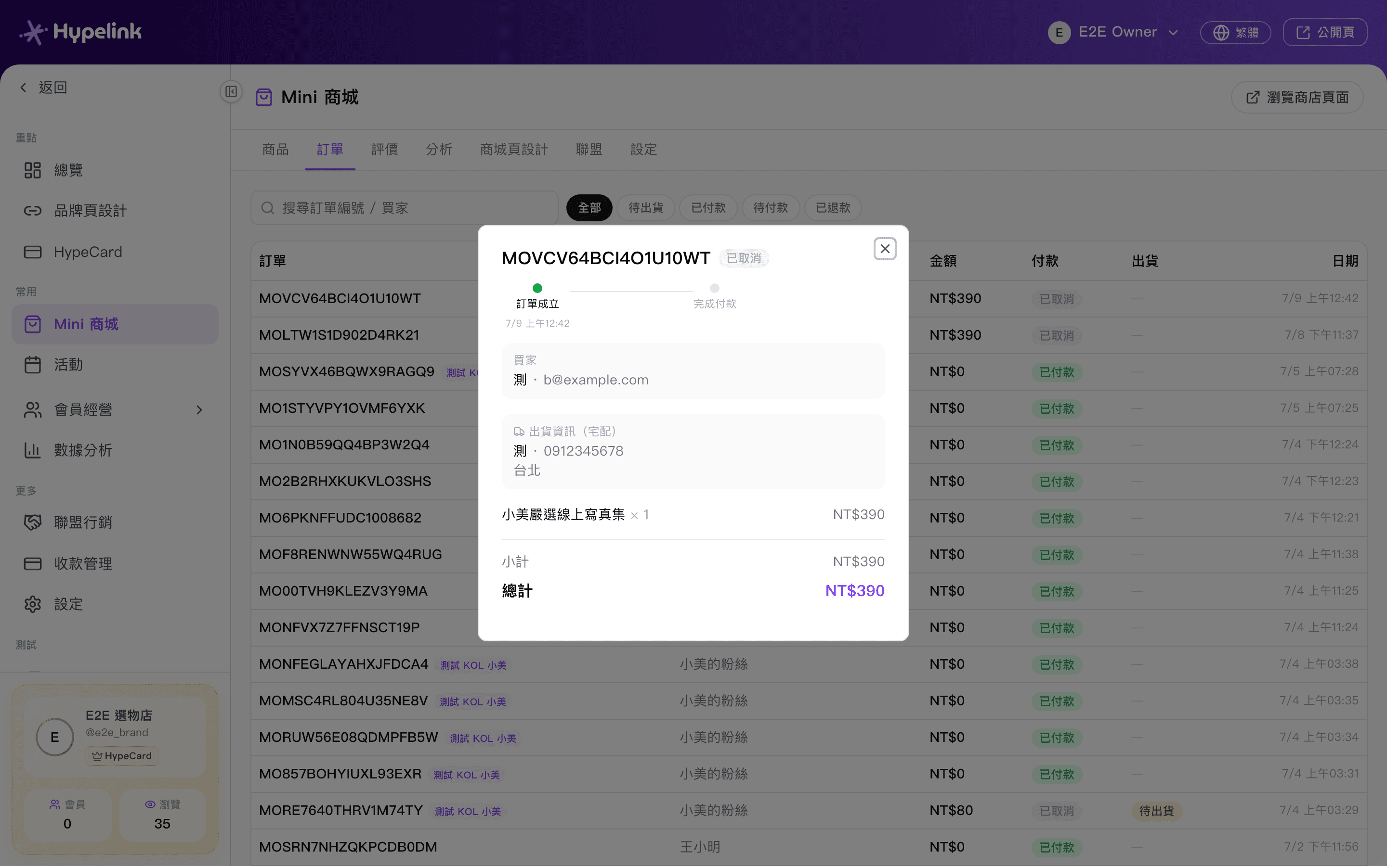The image size is (1387, 866).
Task: Switch to 評價 tab
Action: 385,150
